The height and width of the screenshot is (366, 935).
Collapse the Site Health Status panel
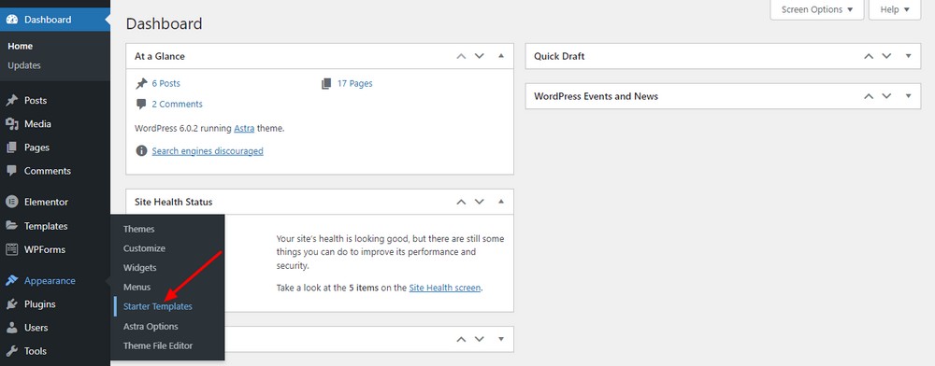tap(501, 203)
